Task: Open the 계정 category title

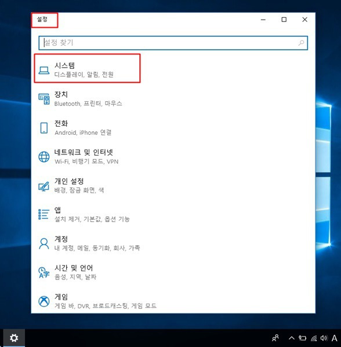Action: pos(61,239)
